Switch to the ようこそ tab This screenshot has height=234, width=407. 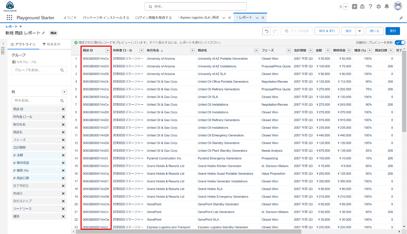click(x=70, y=17)
